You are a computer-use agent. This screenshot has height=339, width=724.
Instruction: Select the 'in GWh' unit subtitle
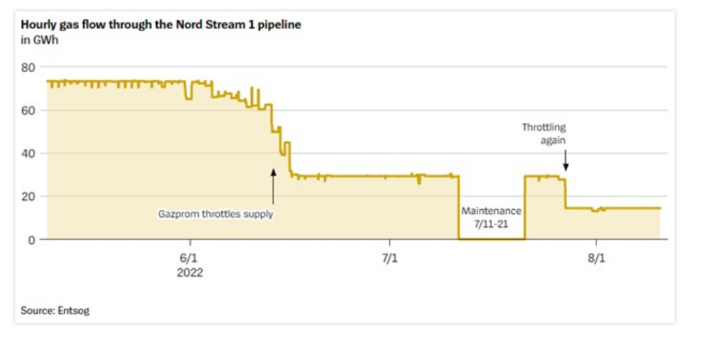38,39
